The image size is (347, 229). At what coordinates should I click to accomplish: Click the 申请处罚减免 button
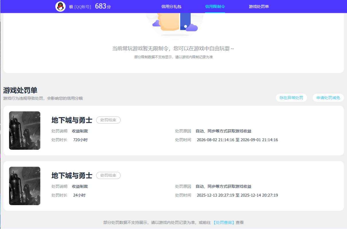(328, 98)
